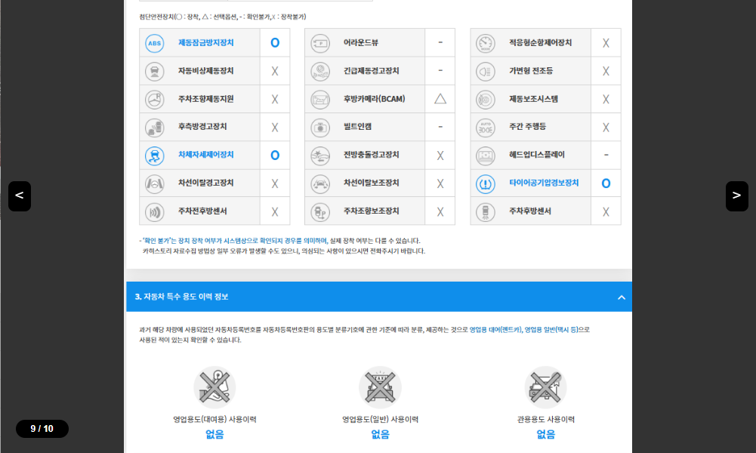Click the 어라운드뷰 icon
The width and height of the screenshot is (756, 453).
(320, 43)
